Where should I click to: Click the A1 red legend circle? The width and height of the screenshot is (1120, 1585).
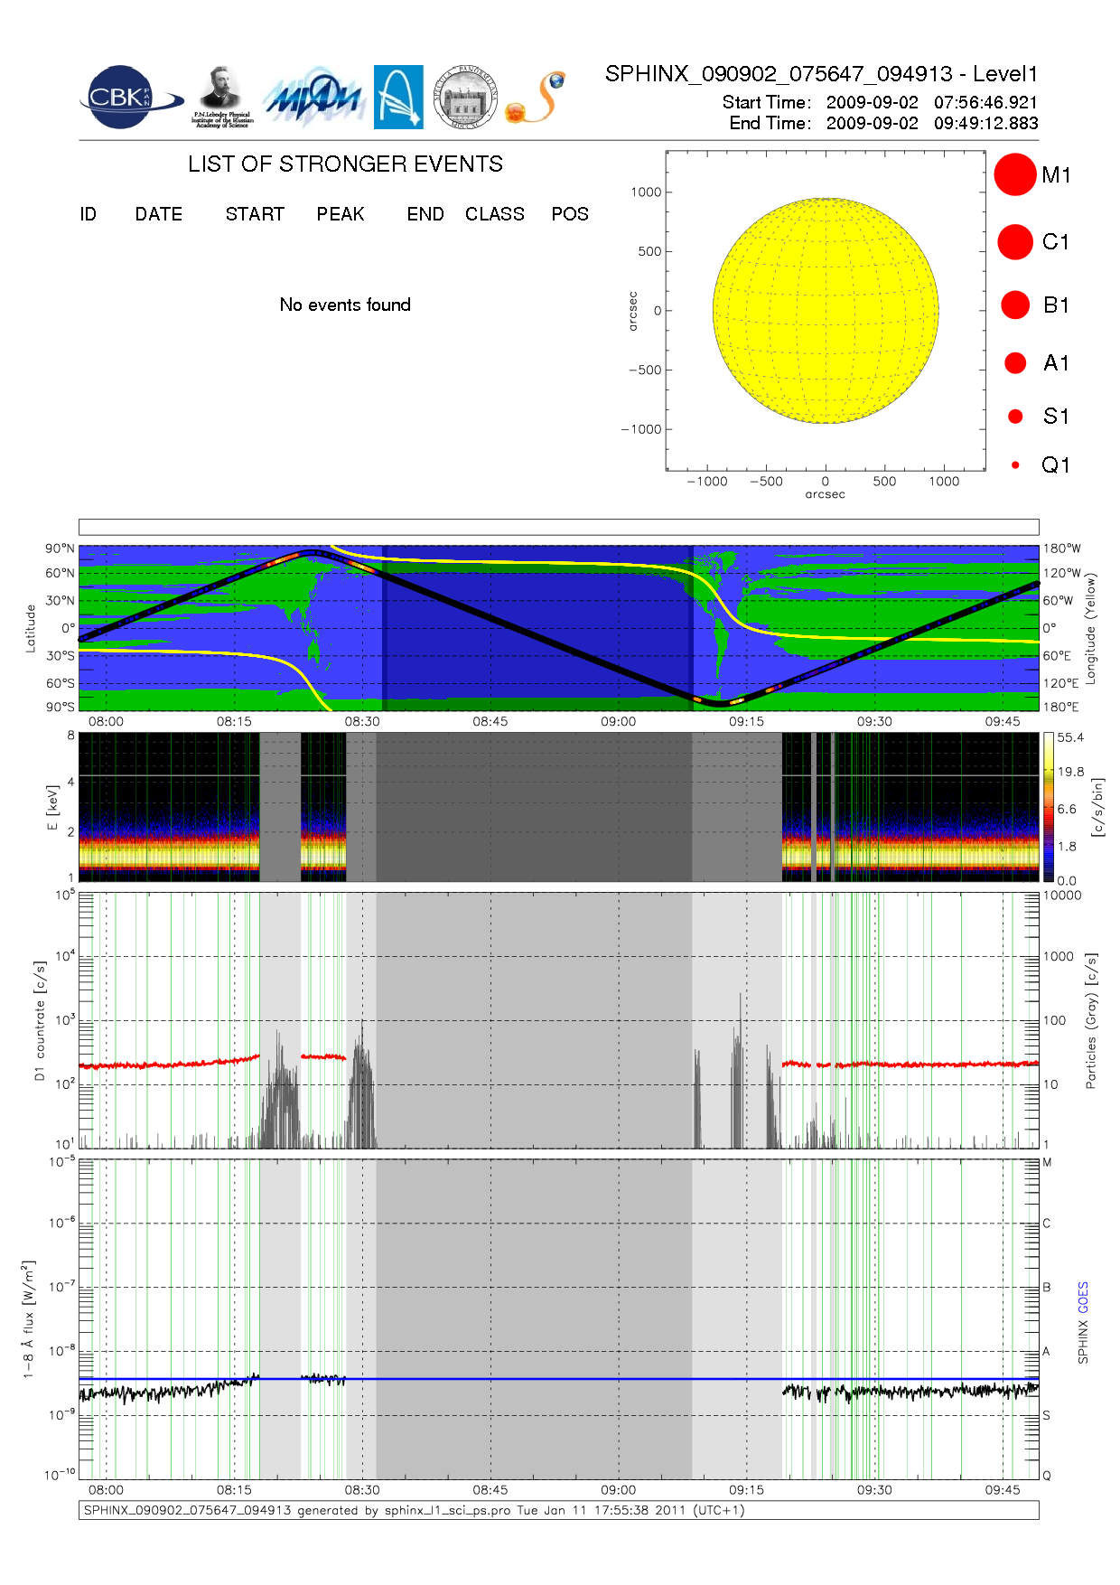click(1015, 362)
